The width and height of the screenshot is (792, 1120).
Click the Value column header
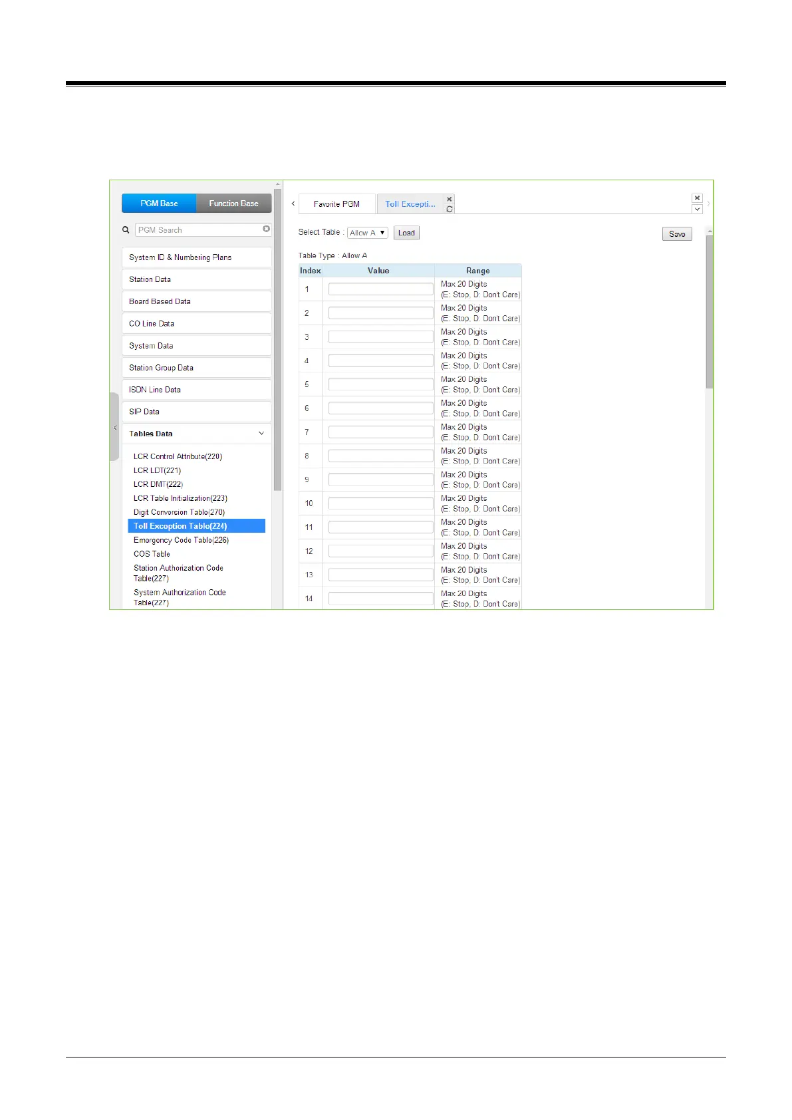click(378, 271)
